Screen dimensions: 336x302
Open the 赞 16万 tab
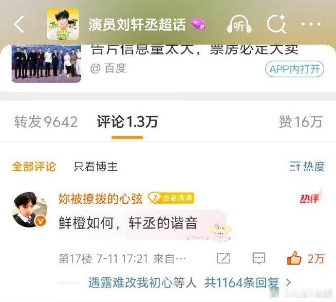[x=300, y=122]
